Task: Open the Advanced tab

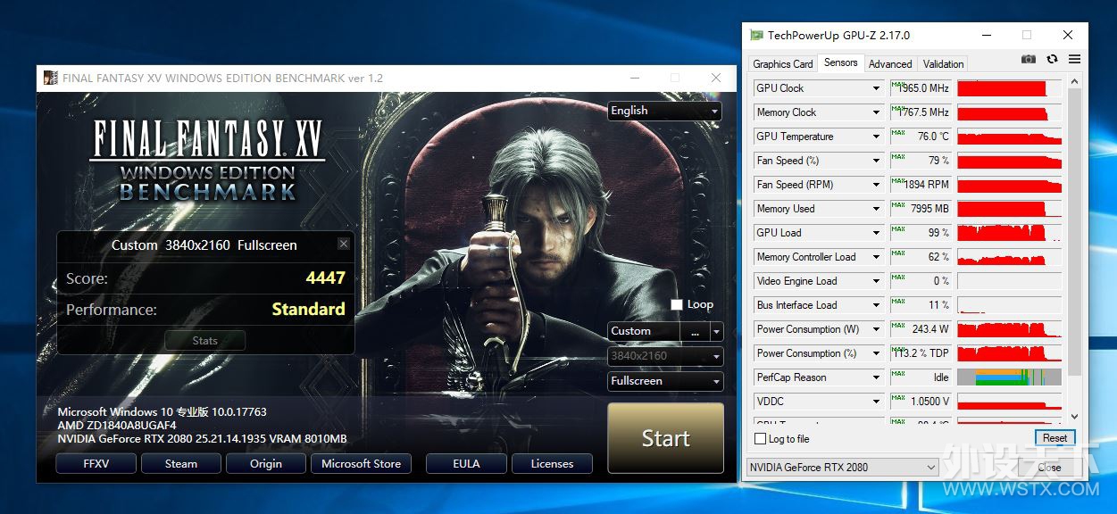Action: pos(890,64)
